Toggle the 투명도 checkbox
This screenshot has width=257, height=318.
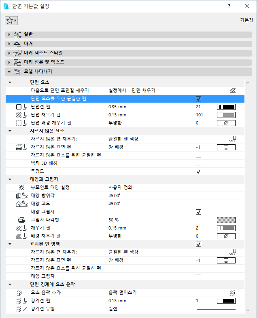pos(198,172)
